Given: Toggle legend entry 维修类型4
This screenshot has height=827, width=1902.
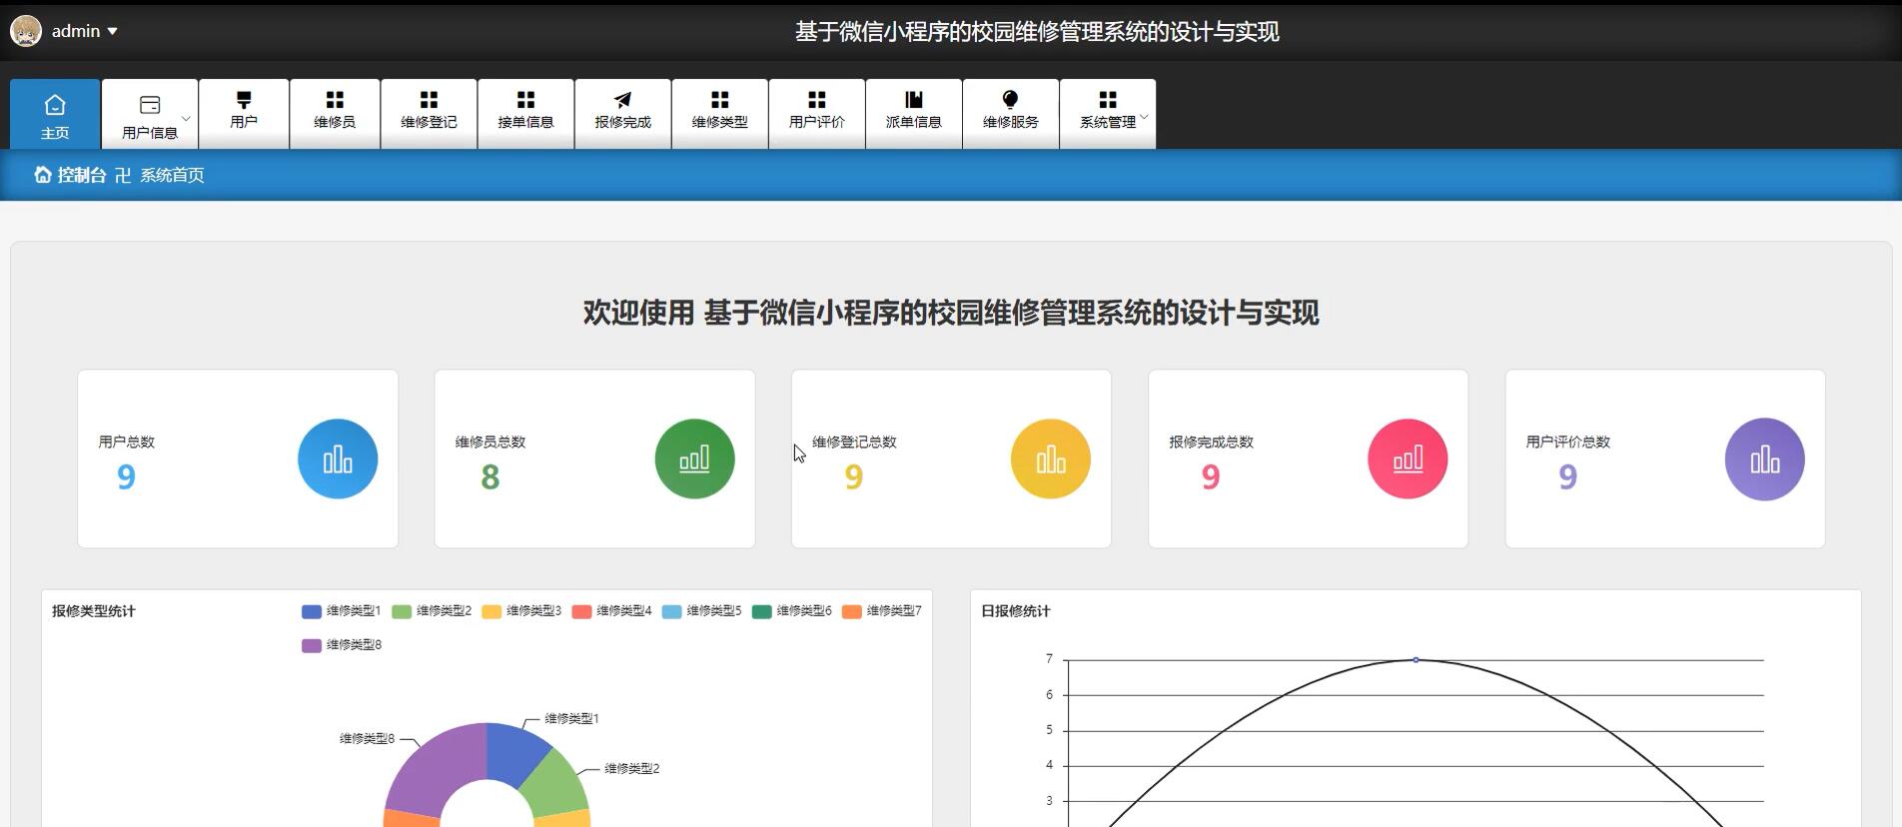Looking at the screenshot, I should [611, 611].
